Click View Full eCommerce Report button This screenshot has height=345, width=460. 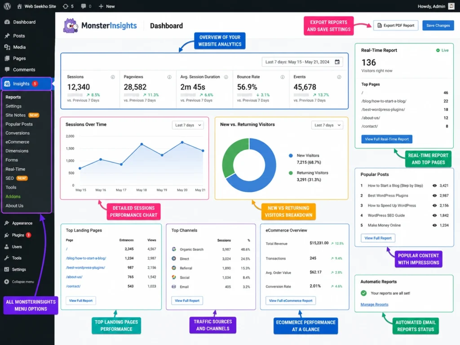[291, 301]
